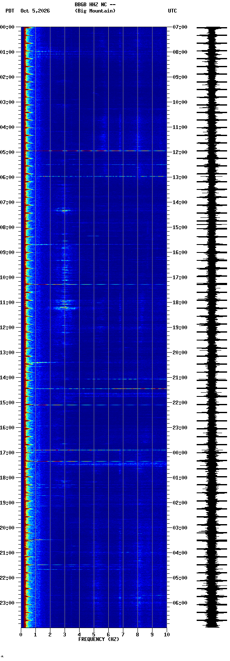The height and width of the screenshot is (661, 230).
Task: Click the PDT time label '18:00'
Action: [x=7, y=478]
